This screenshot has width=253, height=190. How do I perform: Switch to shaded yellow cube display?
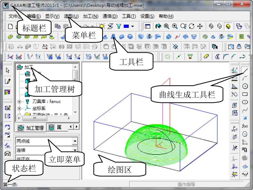coord(228,26)
